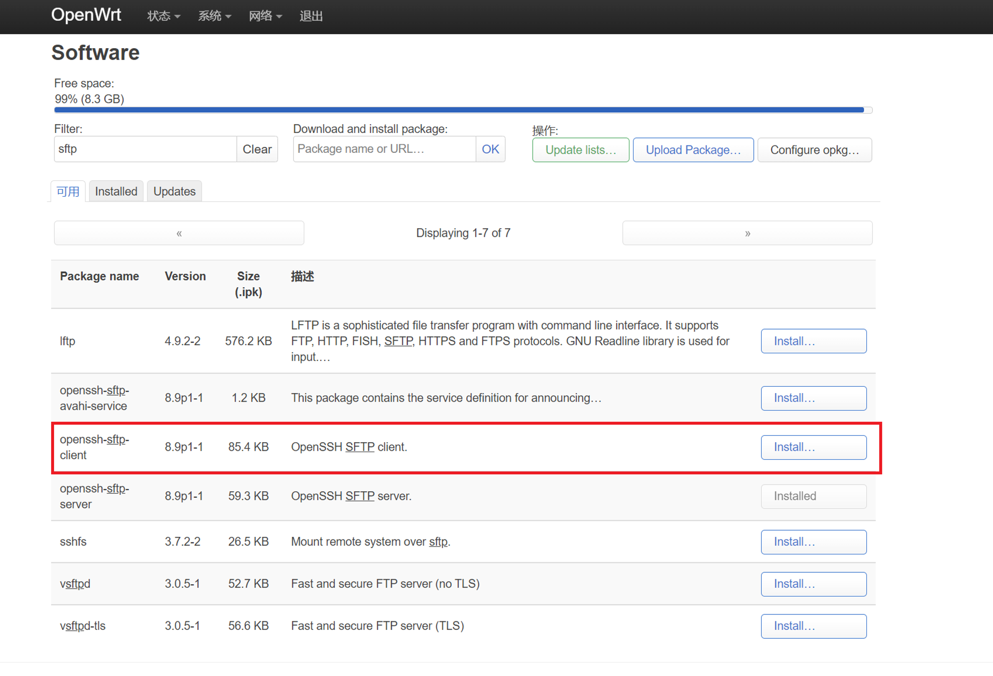Click the Filter text field
The height and width of the screenshot is (676, 993).
145,149
